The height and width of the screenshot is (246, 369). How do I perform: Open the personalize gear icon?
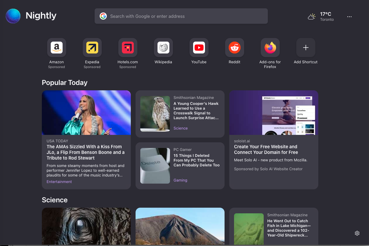pyautogui.click(x=357, y=233)
